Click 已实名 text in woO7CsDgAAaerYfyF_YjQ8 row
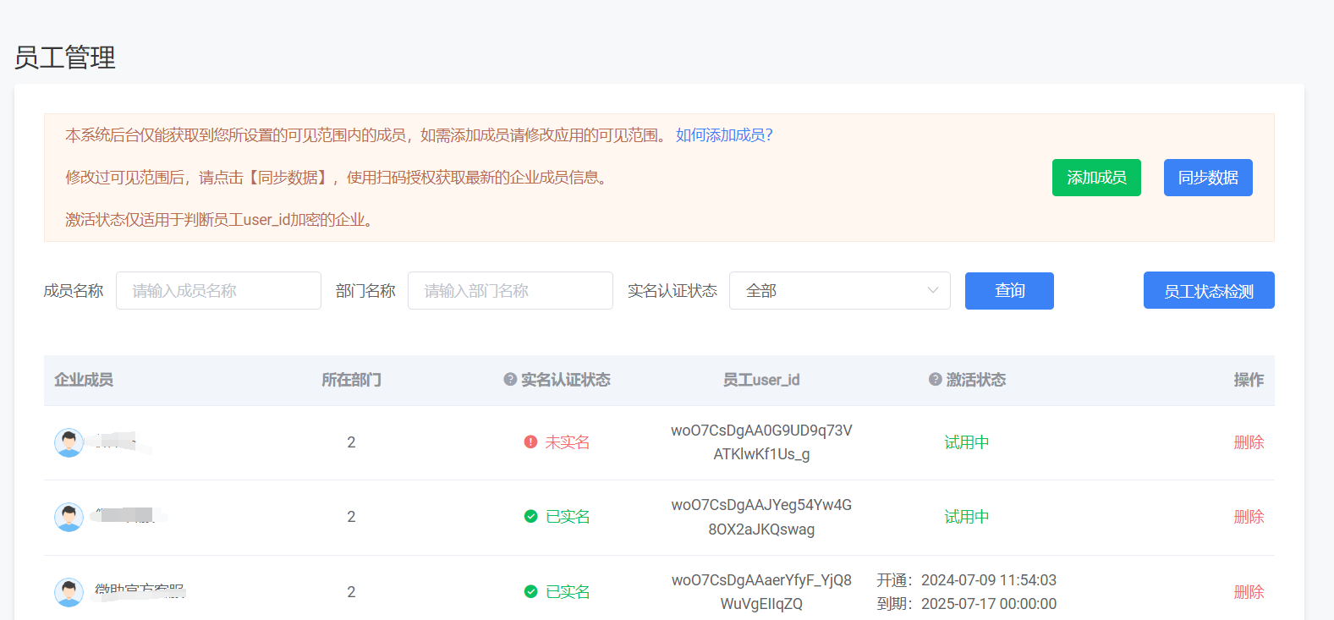 pyautogui.click(x=568, y=592)
